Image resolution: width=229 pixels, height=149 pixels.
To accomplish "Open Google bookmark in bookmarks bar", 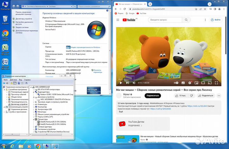I will (x=130, y=13).
